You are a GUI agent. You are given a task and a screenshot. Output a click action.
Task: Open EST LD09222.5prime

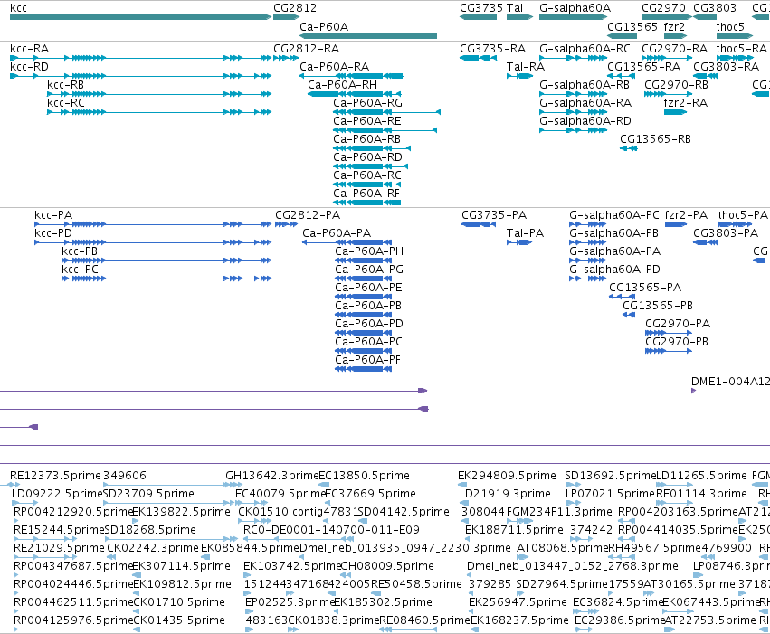(57, 494)
